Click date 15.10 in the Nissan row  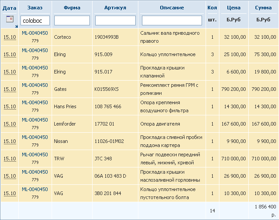tap(10, 141)
